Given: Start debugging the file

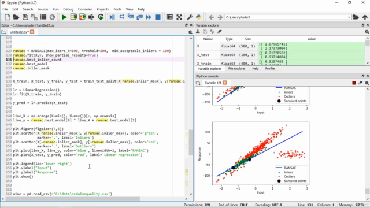Looking at the screenshot, I should click(x=112, y=17).
